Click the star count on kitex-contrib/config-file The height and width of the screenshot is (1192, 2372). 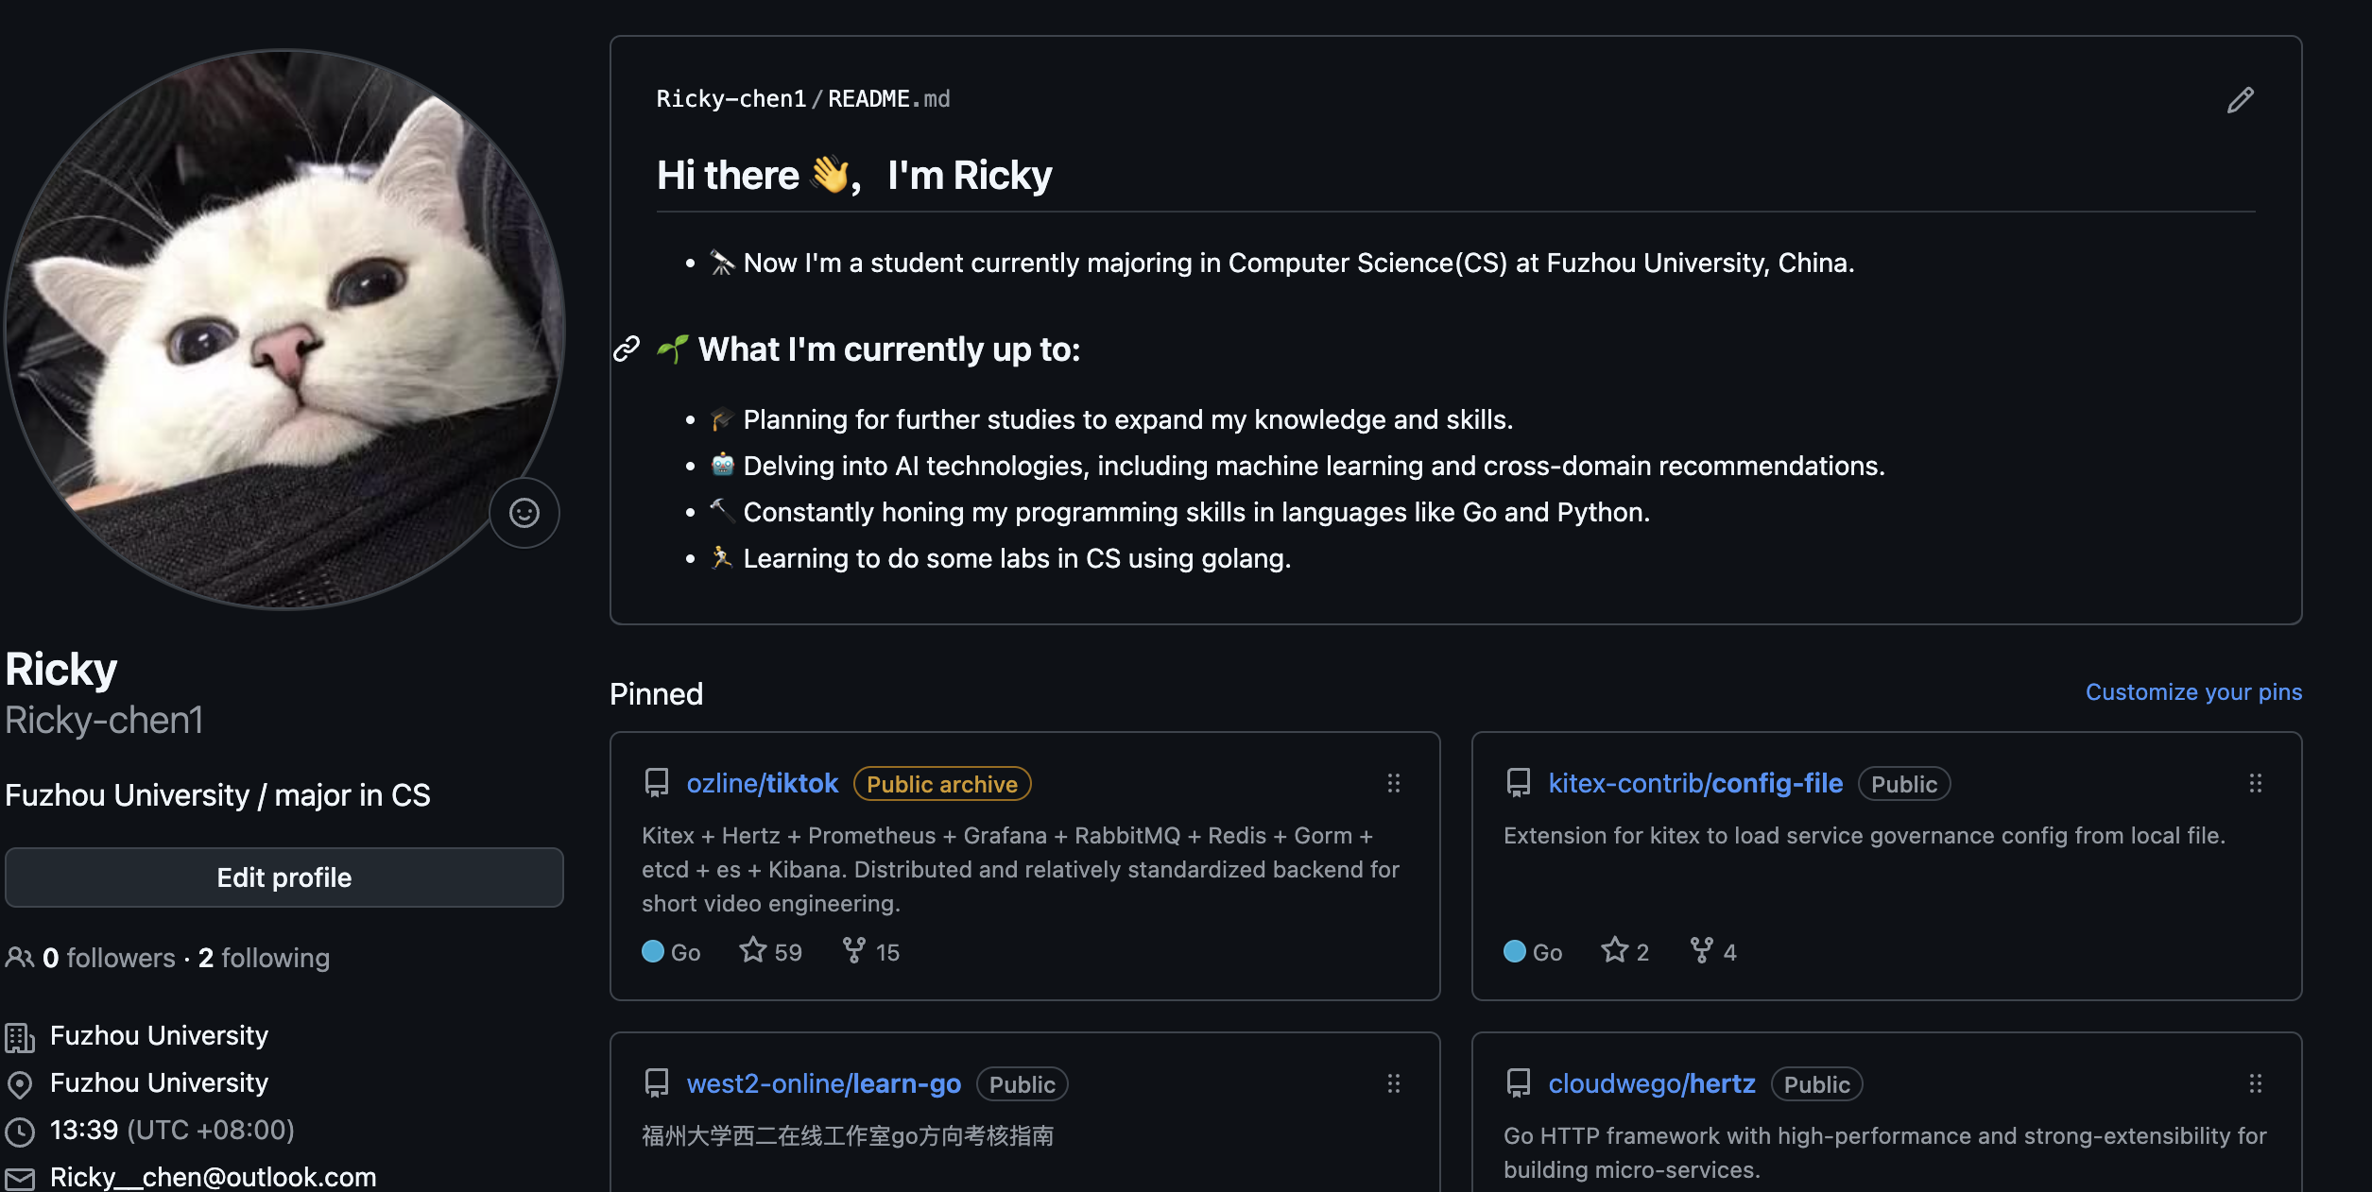coord(1625,951)
